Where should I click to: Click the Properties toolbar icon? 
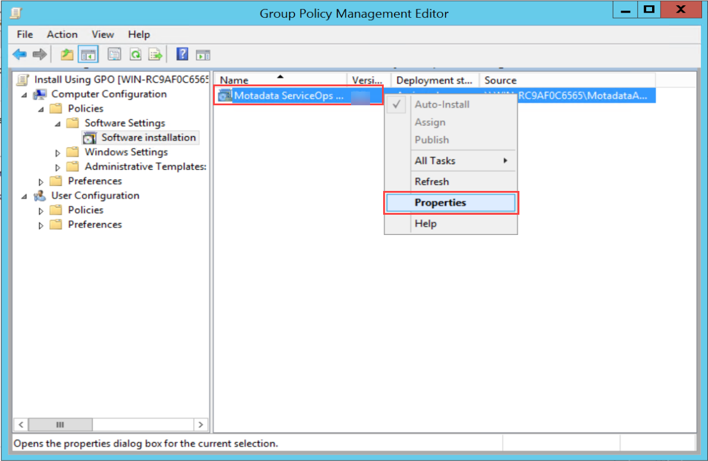114,55
